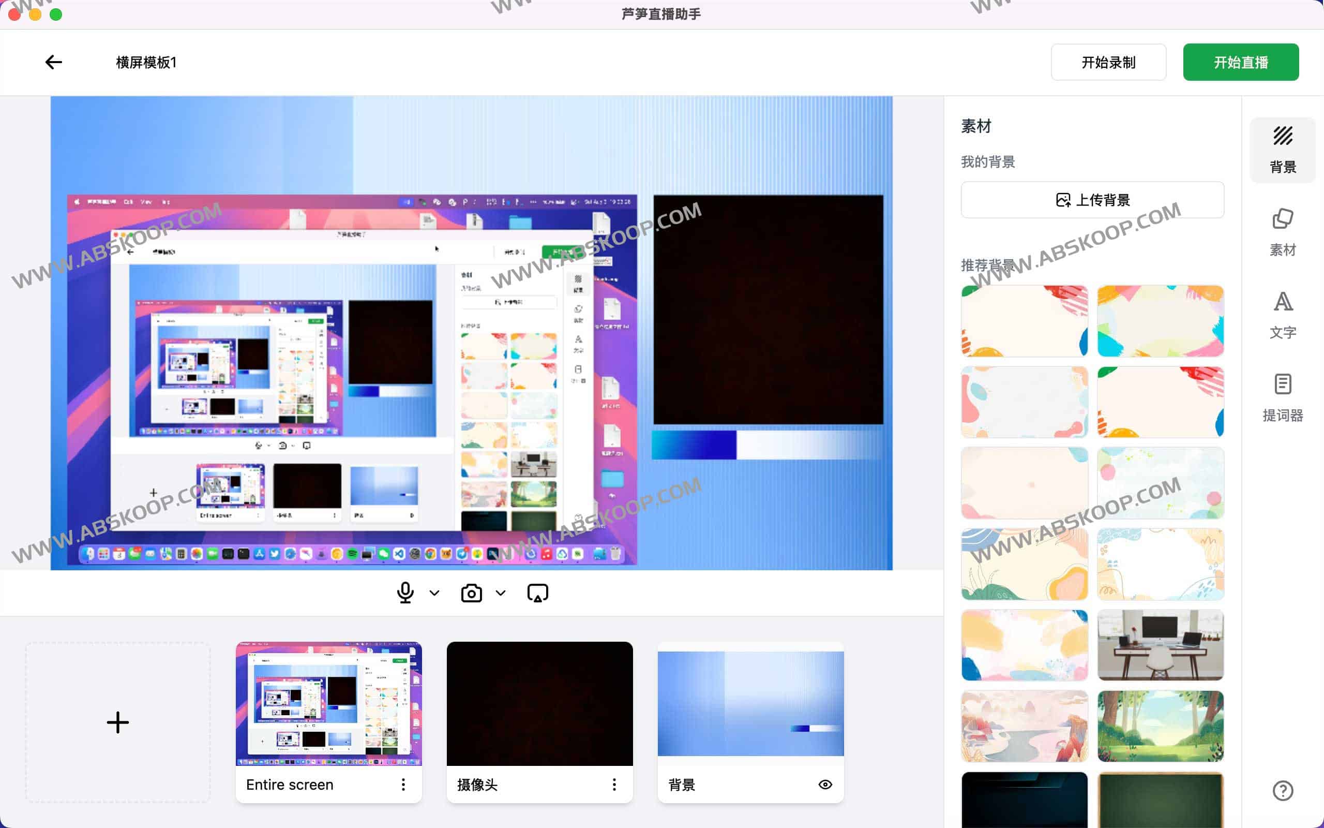Viewport: 1324px width, 828px height.
Task: Select the green forest background thumbnail
Action: coord(1160,726)
